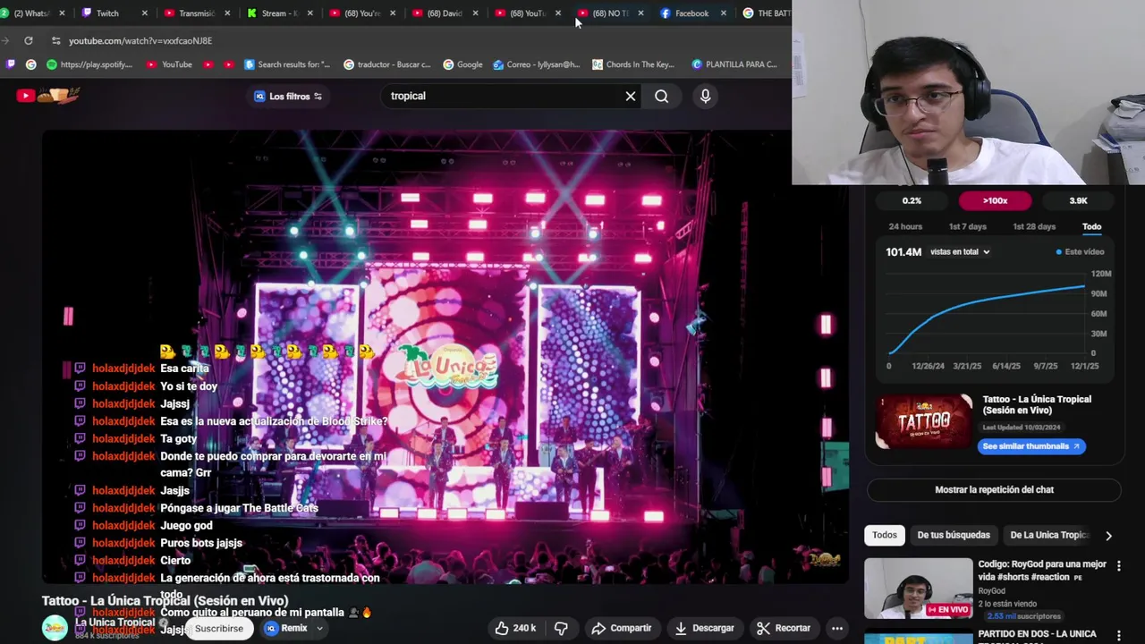Close the Facebook browser tab
The image size is (1145, 644).
click(724, 13)
